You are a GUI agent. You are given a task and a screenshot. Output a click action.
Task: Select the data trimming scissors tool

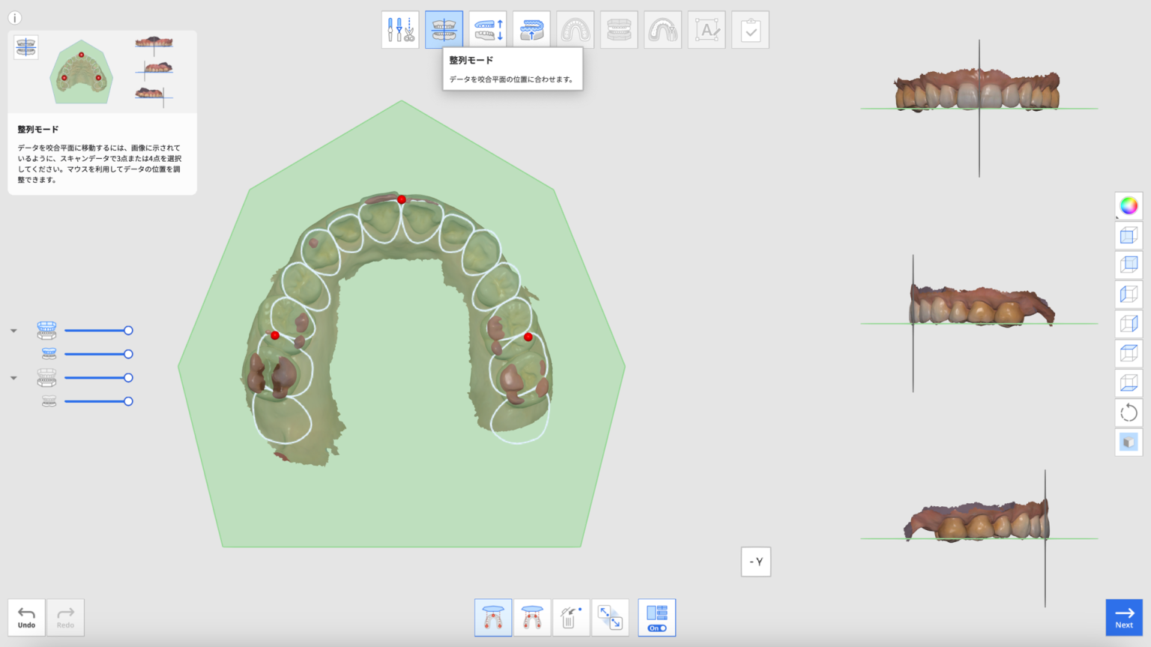pos(400,28)
